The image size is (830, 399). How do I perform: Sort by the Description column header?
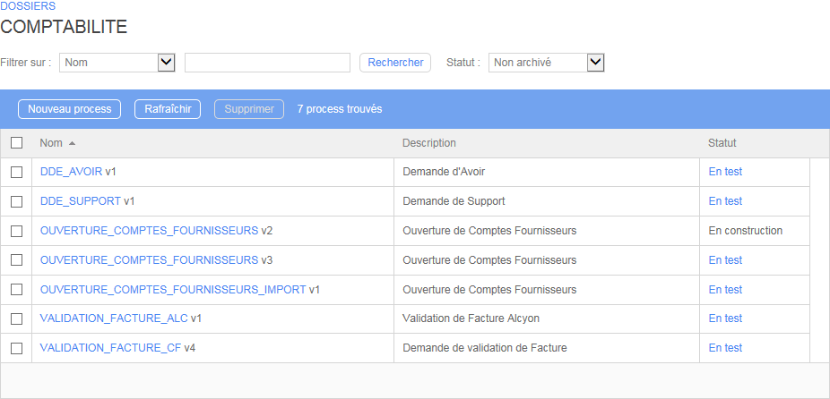428,143
